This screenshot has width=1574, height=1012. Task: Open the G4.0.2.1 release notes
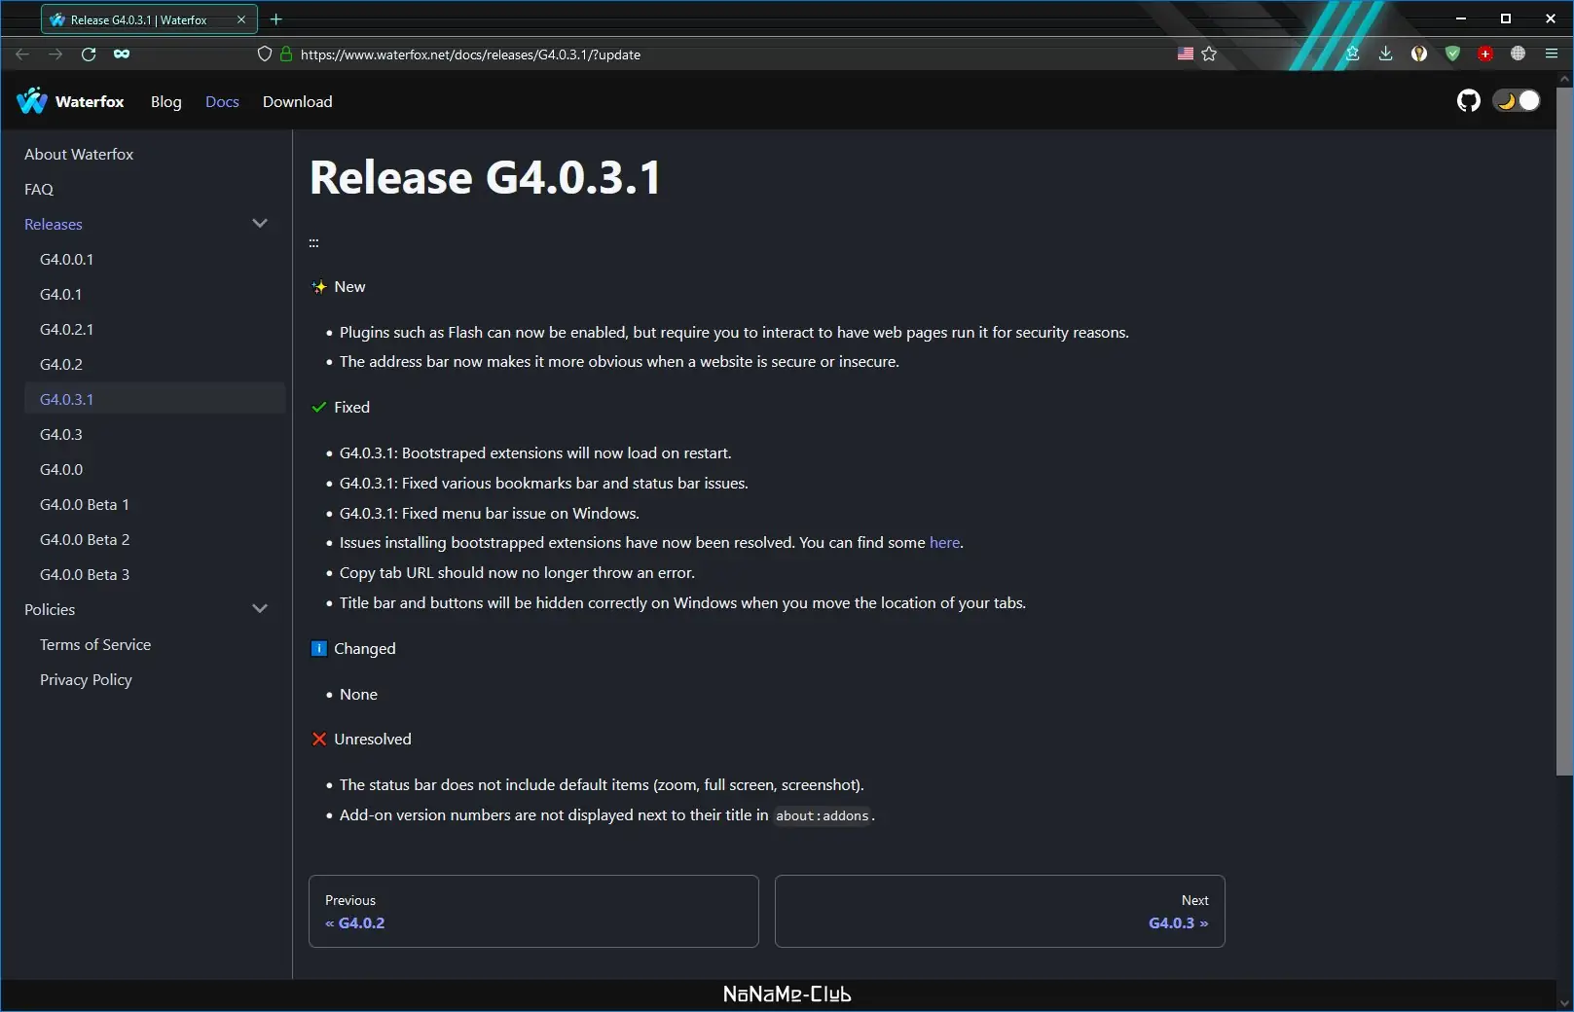tap(67, 330)
